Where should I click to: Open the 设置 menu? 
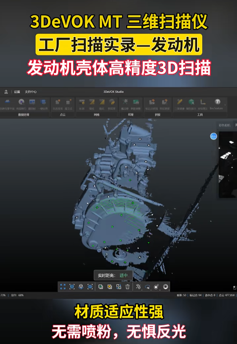pos(17,92)
